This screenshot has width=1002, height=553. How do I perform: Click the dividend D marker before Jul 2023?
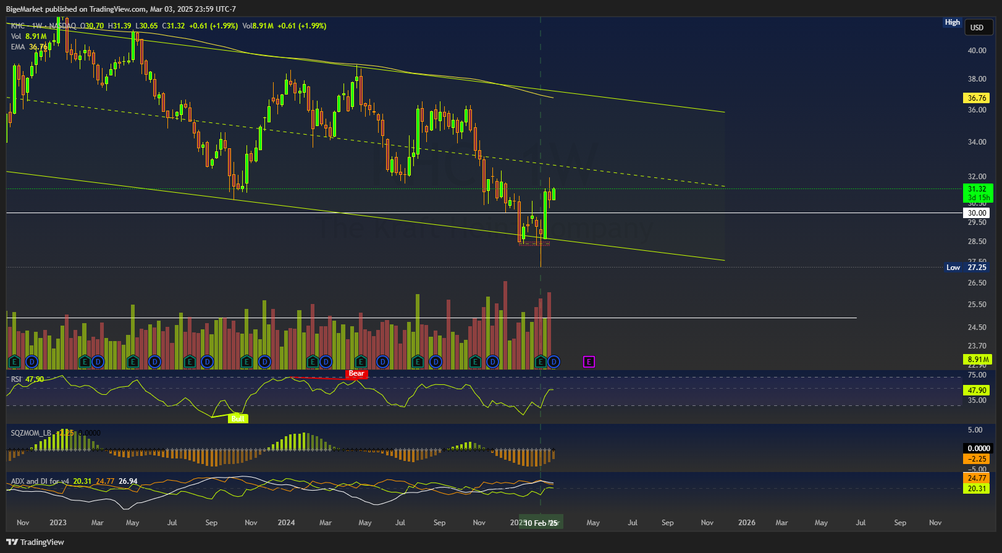pos(154,362)
